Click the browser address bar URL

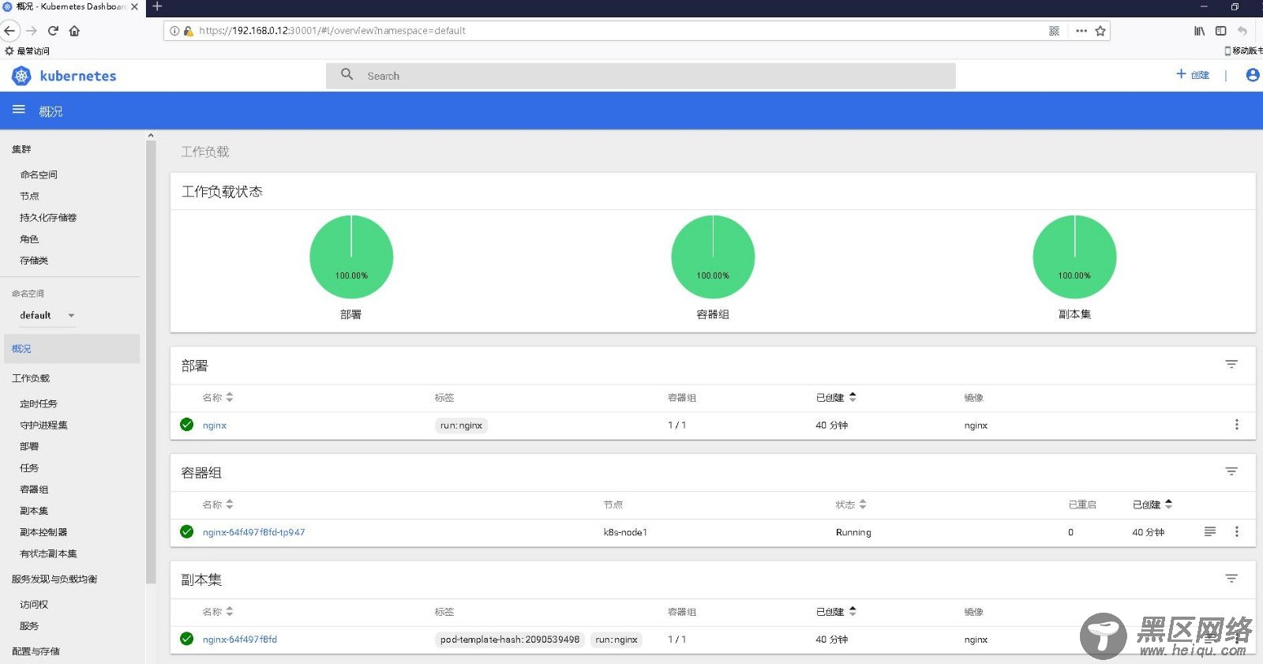coord(332,31)
